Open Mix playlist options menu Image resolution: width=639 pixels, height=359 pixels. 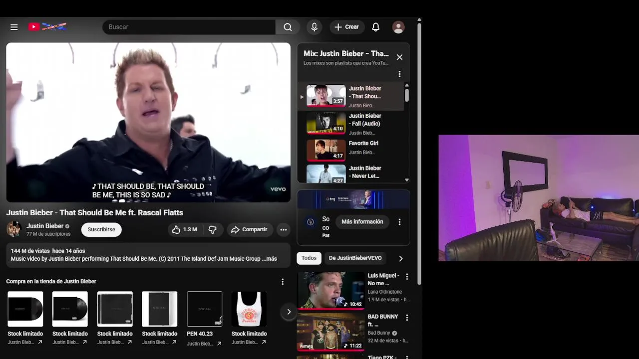399,74
